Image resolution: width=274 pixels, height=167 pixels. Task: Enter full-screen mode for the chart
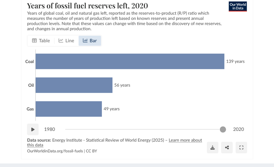241,148
